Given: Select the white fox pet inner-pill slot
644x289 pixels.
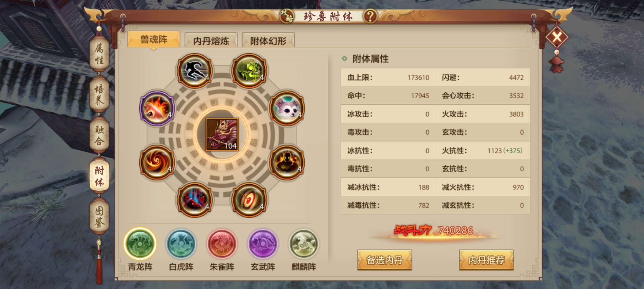Looking at the screenshot, I should (x=287, y=108).
